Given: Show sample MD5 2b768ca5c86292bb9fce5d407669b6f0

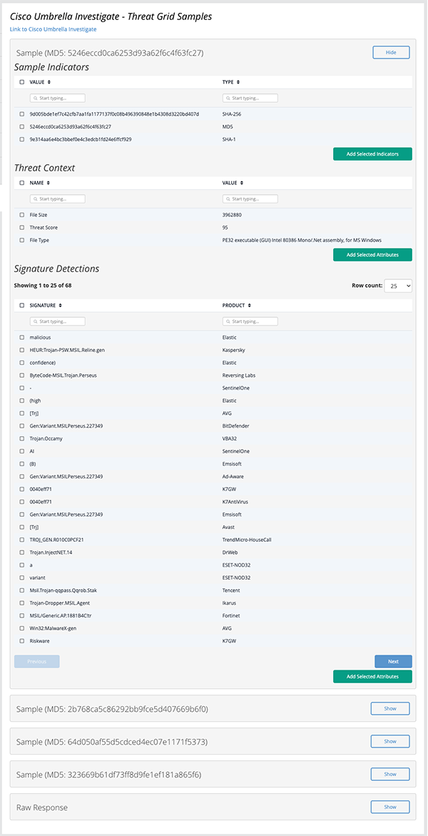Looking at the screenshot, I should click(390, 709).
